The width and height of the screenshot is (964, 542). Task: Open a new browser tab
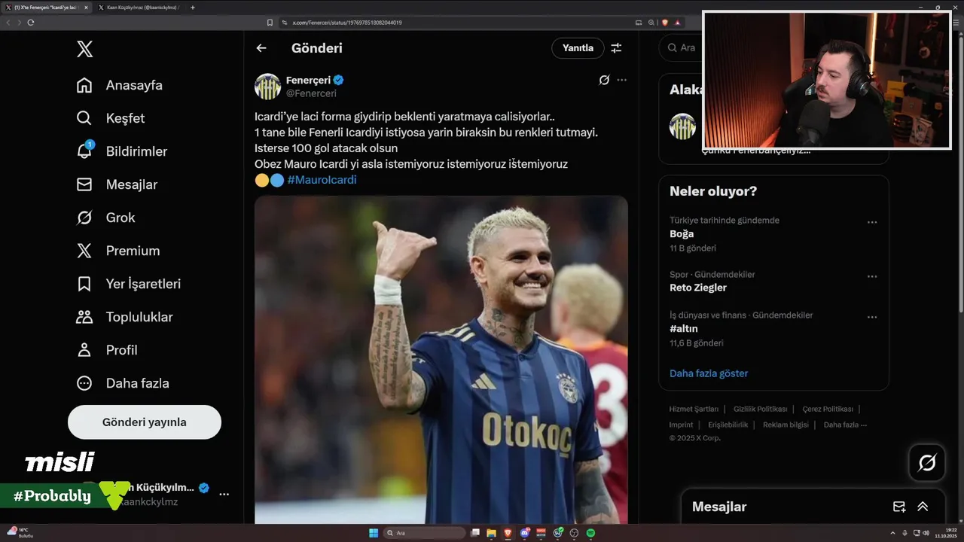pyautogui.click(x=193, y=8)
